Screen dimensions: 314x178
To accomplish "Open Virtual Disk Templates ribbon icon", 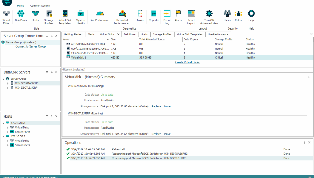I will tap(65, 18).
